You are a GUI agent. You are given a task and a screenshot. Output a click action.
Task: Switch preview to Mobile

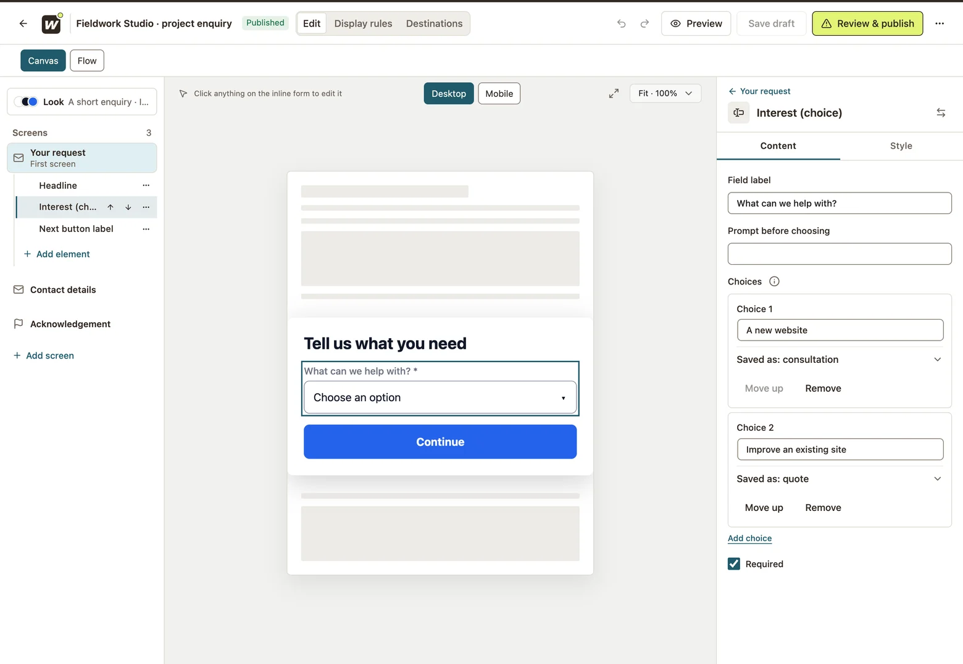499,94
